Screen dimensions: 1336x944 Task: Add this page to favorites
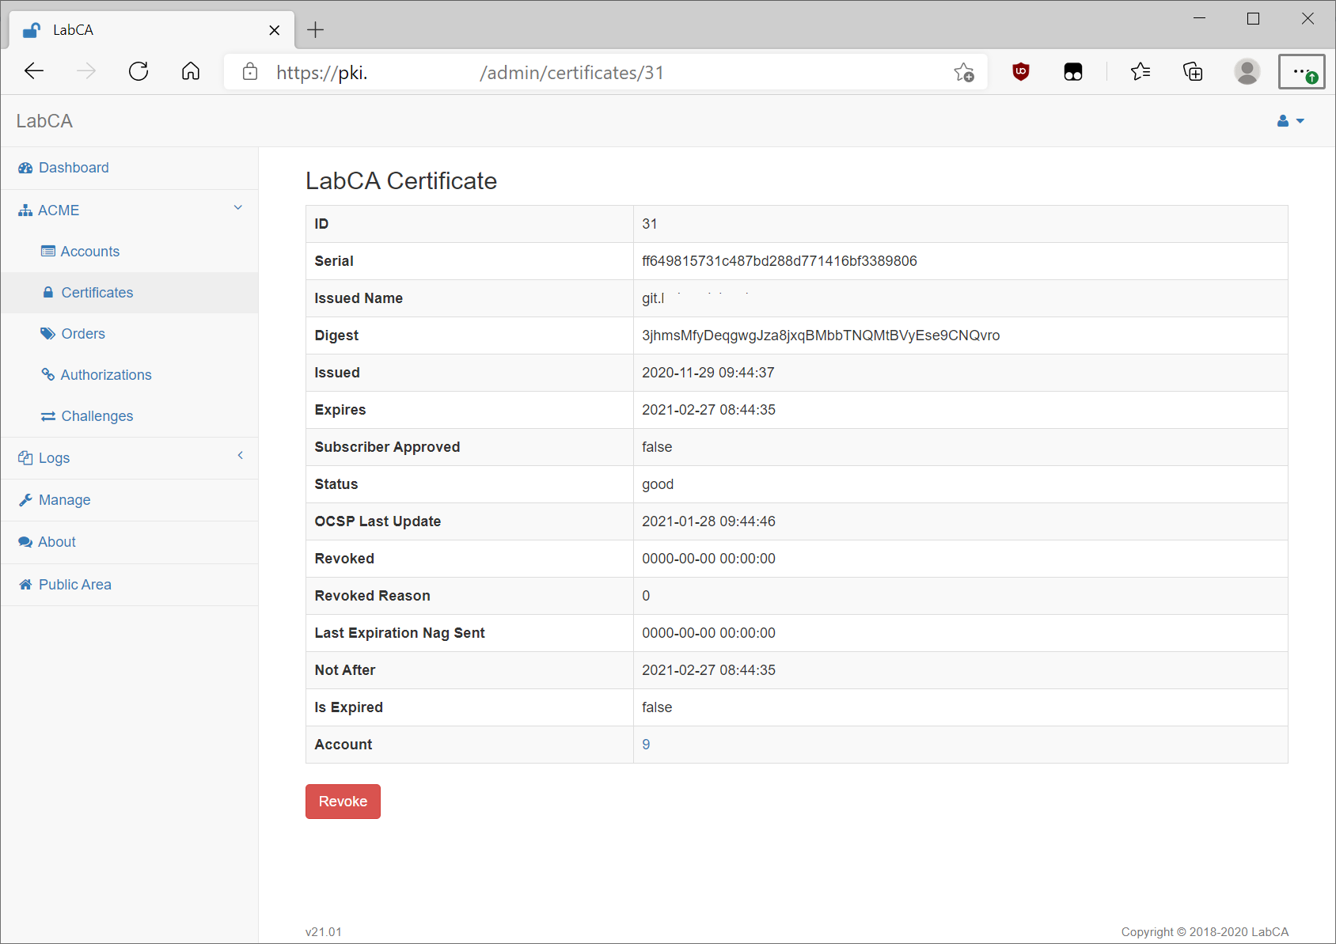click(x=964, y=72)
